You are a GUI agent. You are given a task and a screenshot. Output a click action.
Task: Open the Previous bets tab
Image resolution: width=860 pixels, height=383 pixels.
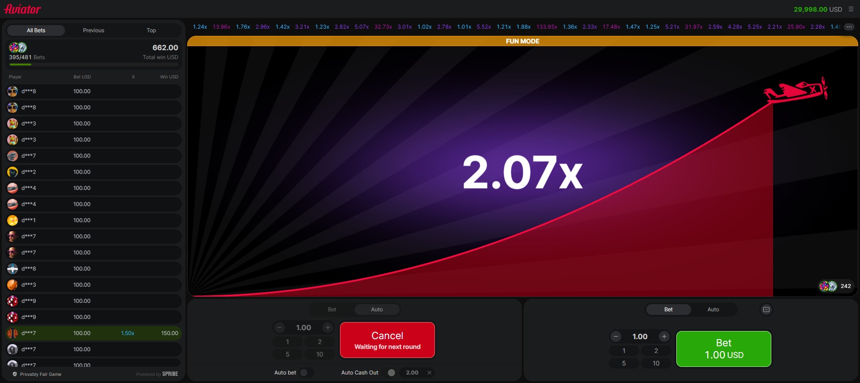click(x=94, y=30)
